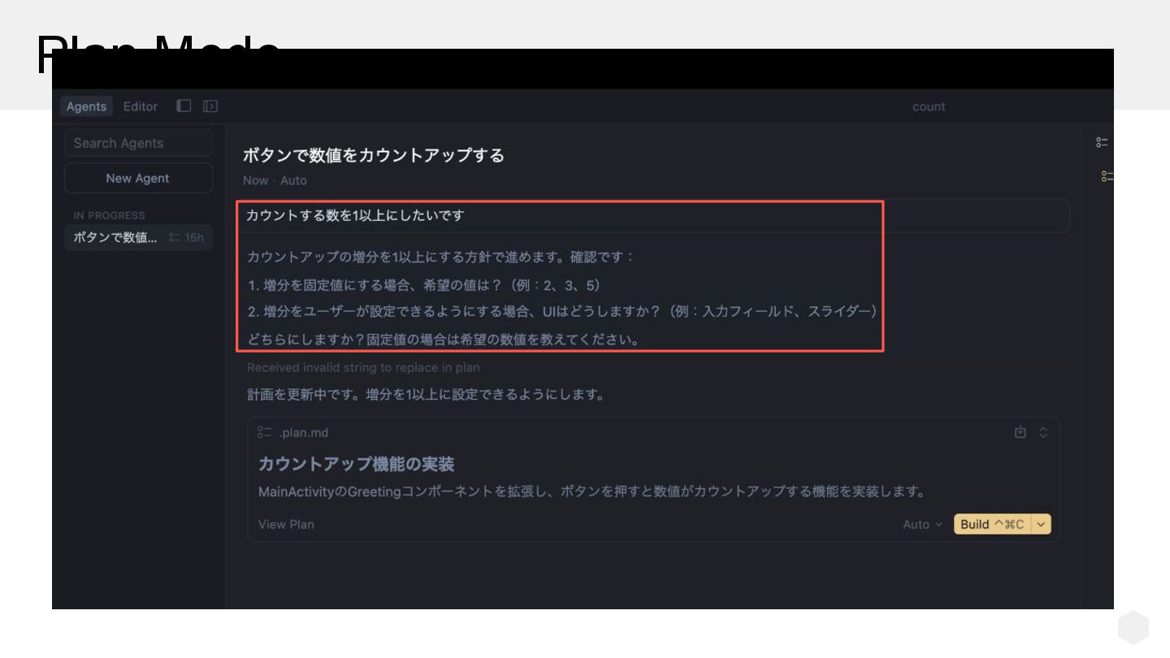Screen dimensions: 1170x658
Task: Click the plan icon beside 15h in sidebar
Action: (174, 238)
